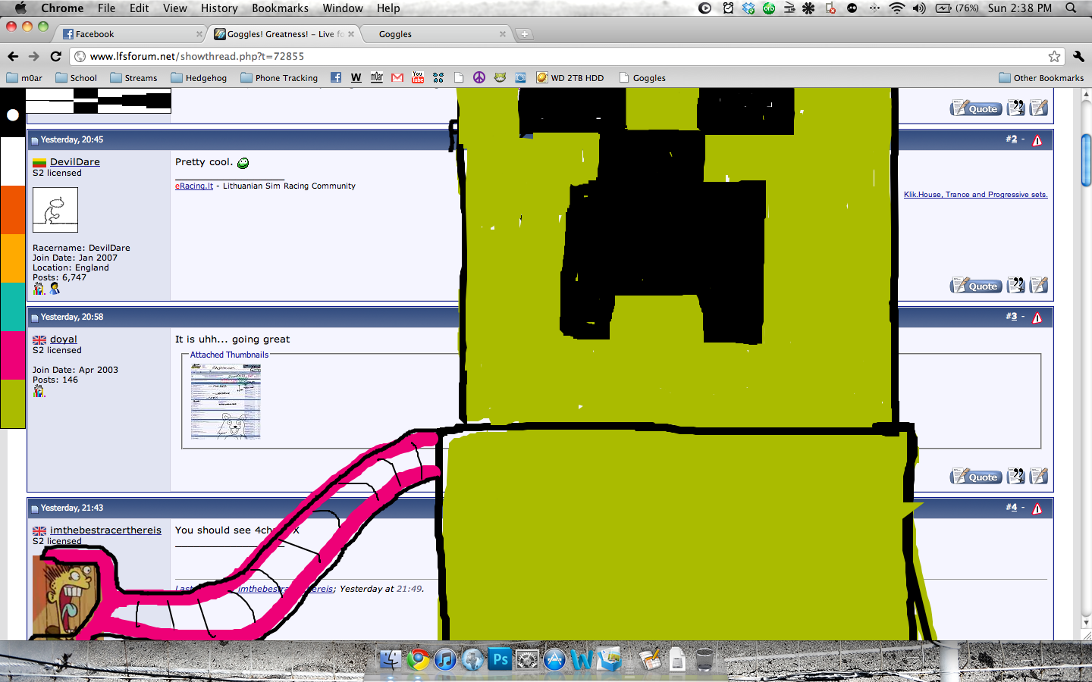This screenshot has width=1092, height=682.
Task: Report post #2 with the warning icon
Action: [x=1037, y=140]
